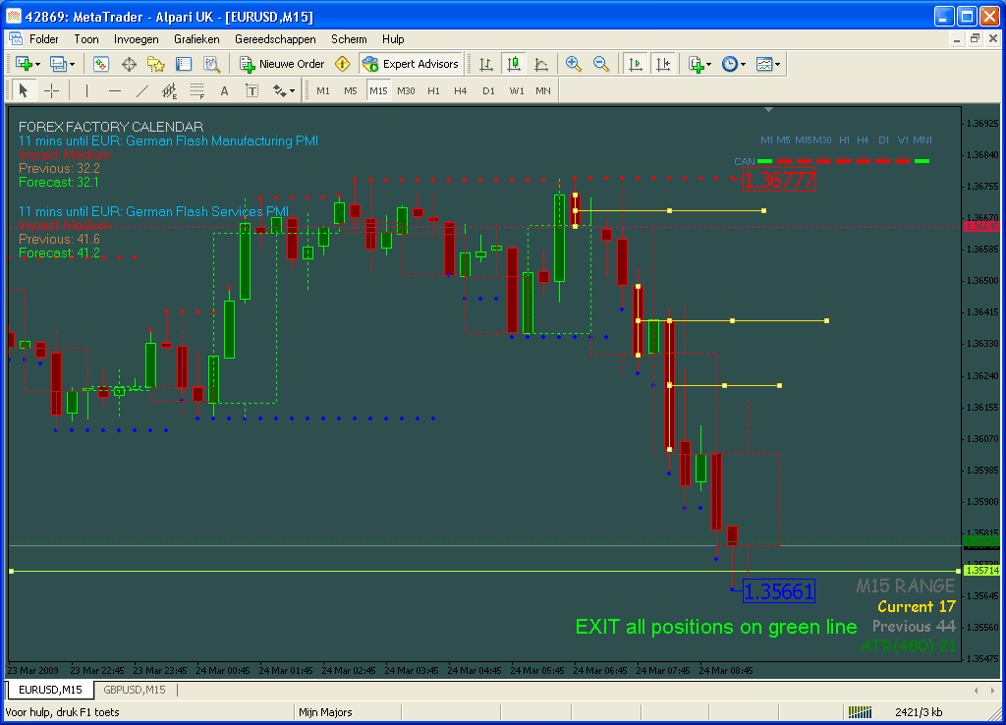Select cursor arrow tool
This screenshot has width=1006, height=725.
click(24, 91)
